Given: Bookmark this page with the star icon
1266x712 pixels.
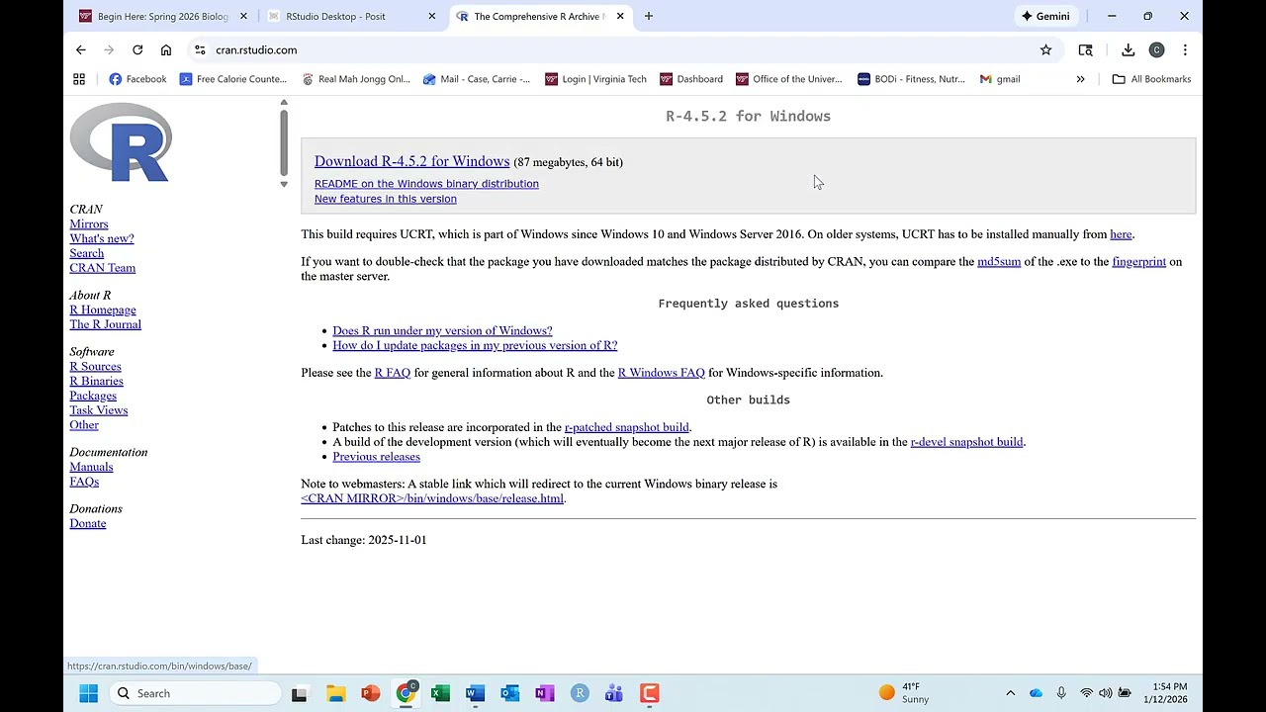Looking at the screenshot, I should (1045, 50).
